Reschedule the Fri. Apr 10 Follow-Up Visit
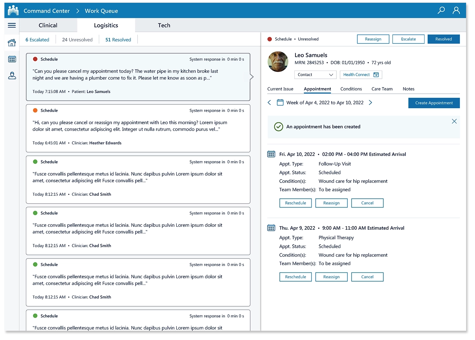Viewport: 475px width, 340px height. click(295, 203)
